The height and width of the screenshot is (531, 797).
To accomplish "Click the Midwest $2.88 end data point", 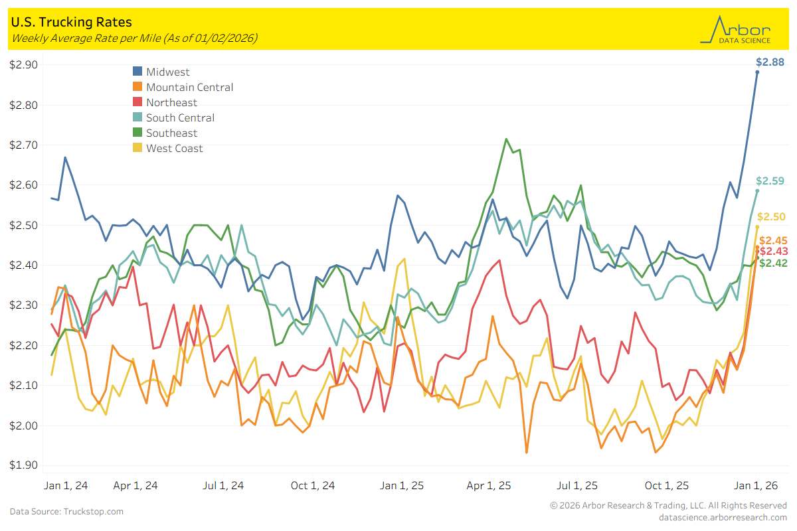I will pyautogui.click(x=757, y=72).
